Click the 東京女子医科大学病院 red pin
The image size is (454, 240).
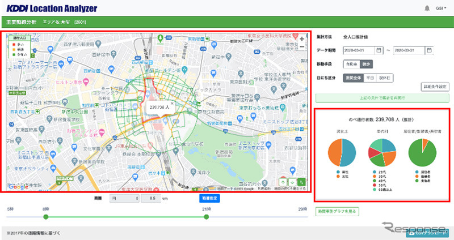[x=295, y=36]
